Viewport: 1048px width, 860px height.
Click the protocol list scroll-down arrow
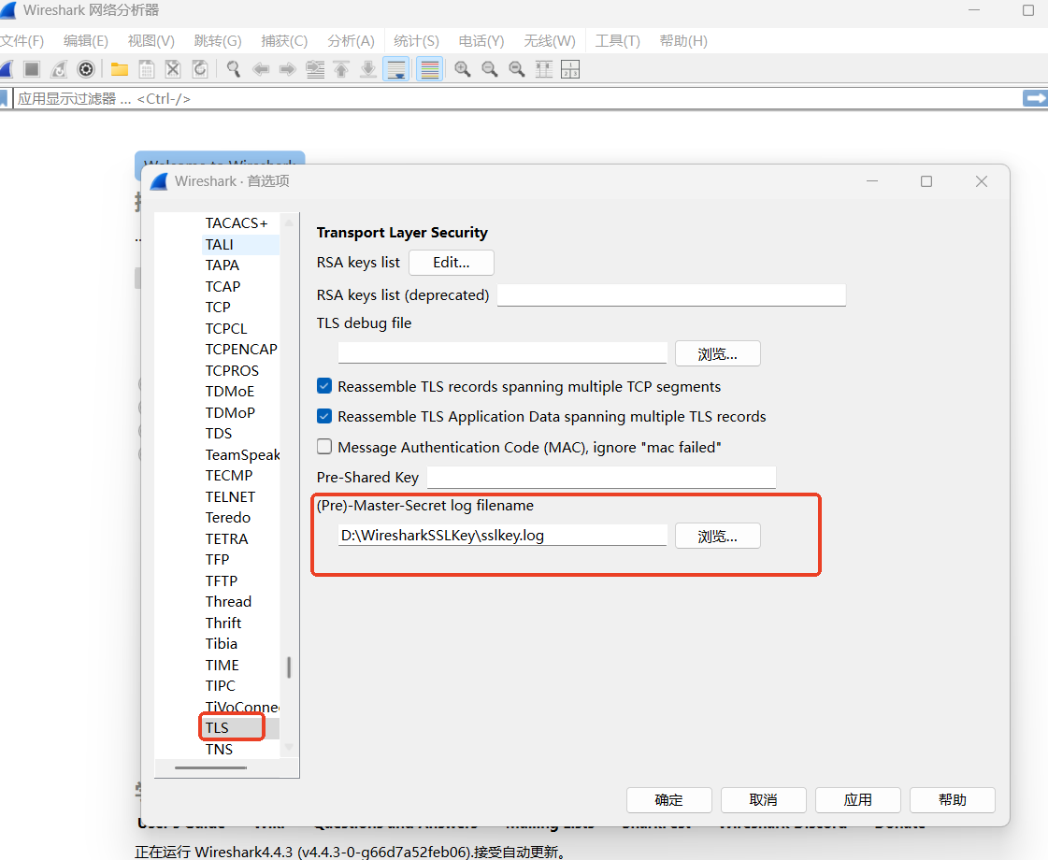[289, 747]
